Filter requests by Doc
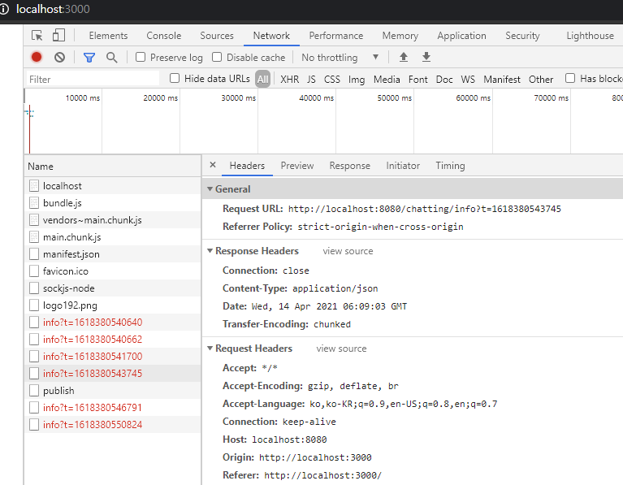 444,80
